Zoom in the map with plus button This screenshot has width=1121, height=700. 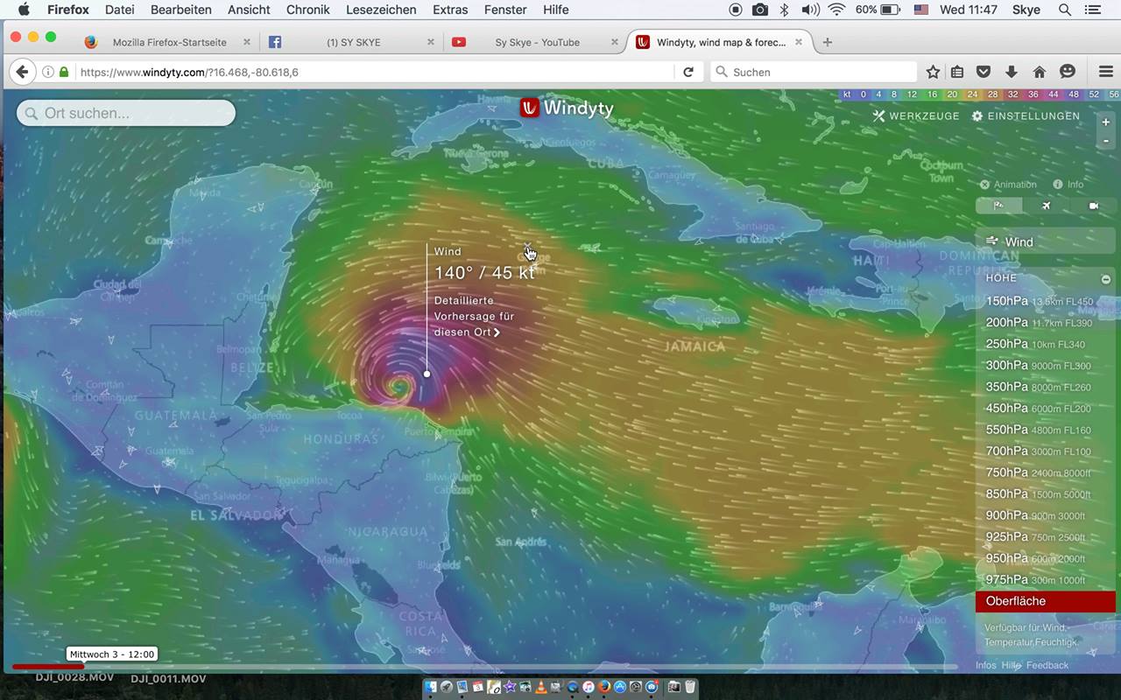[1106, 122]
